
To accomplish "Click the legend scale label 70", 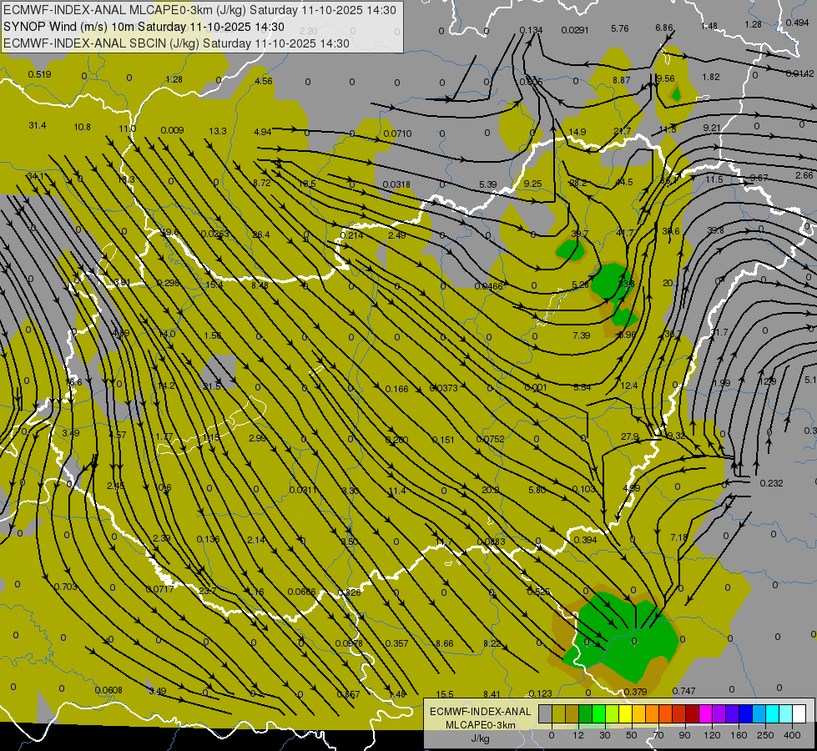I will click(x=658, y=735).
